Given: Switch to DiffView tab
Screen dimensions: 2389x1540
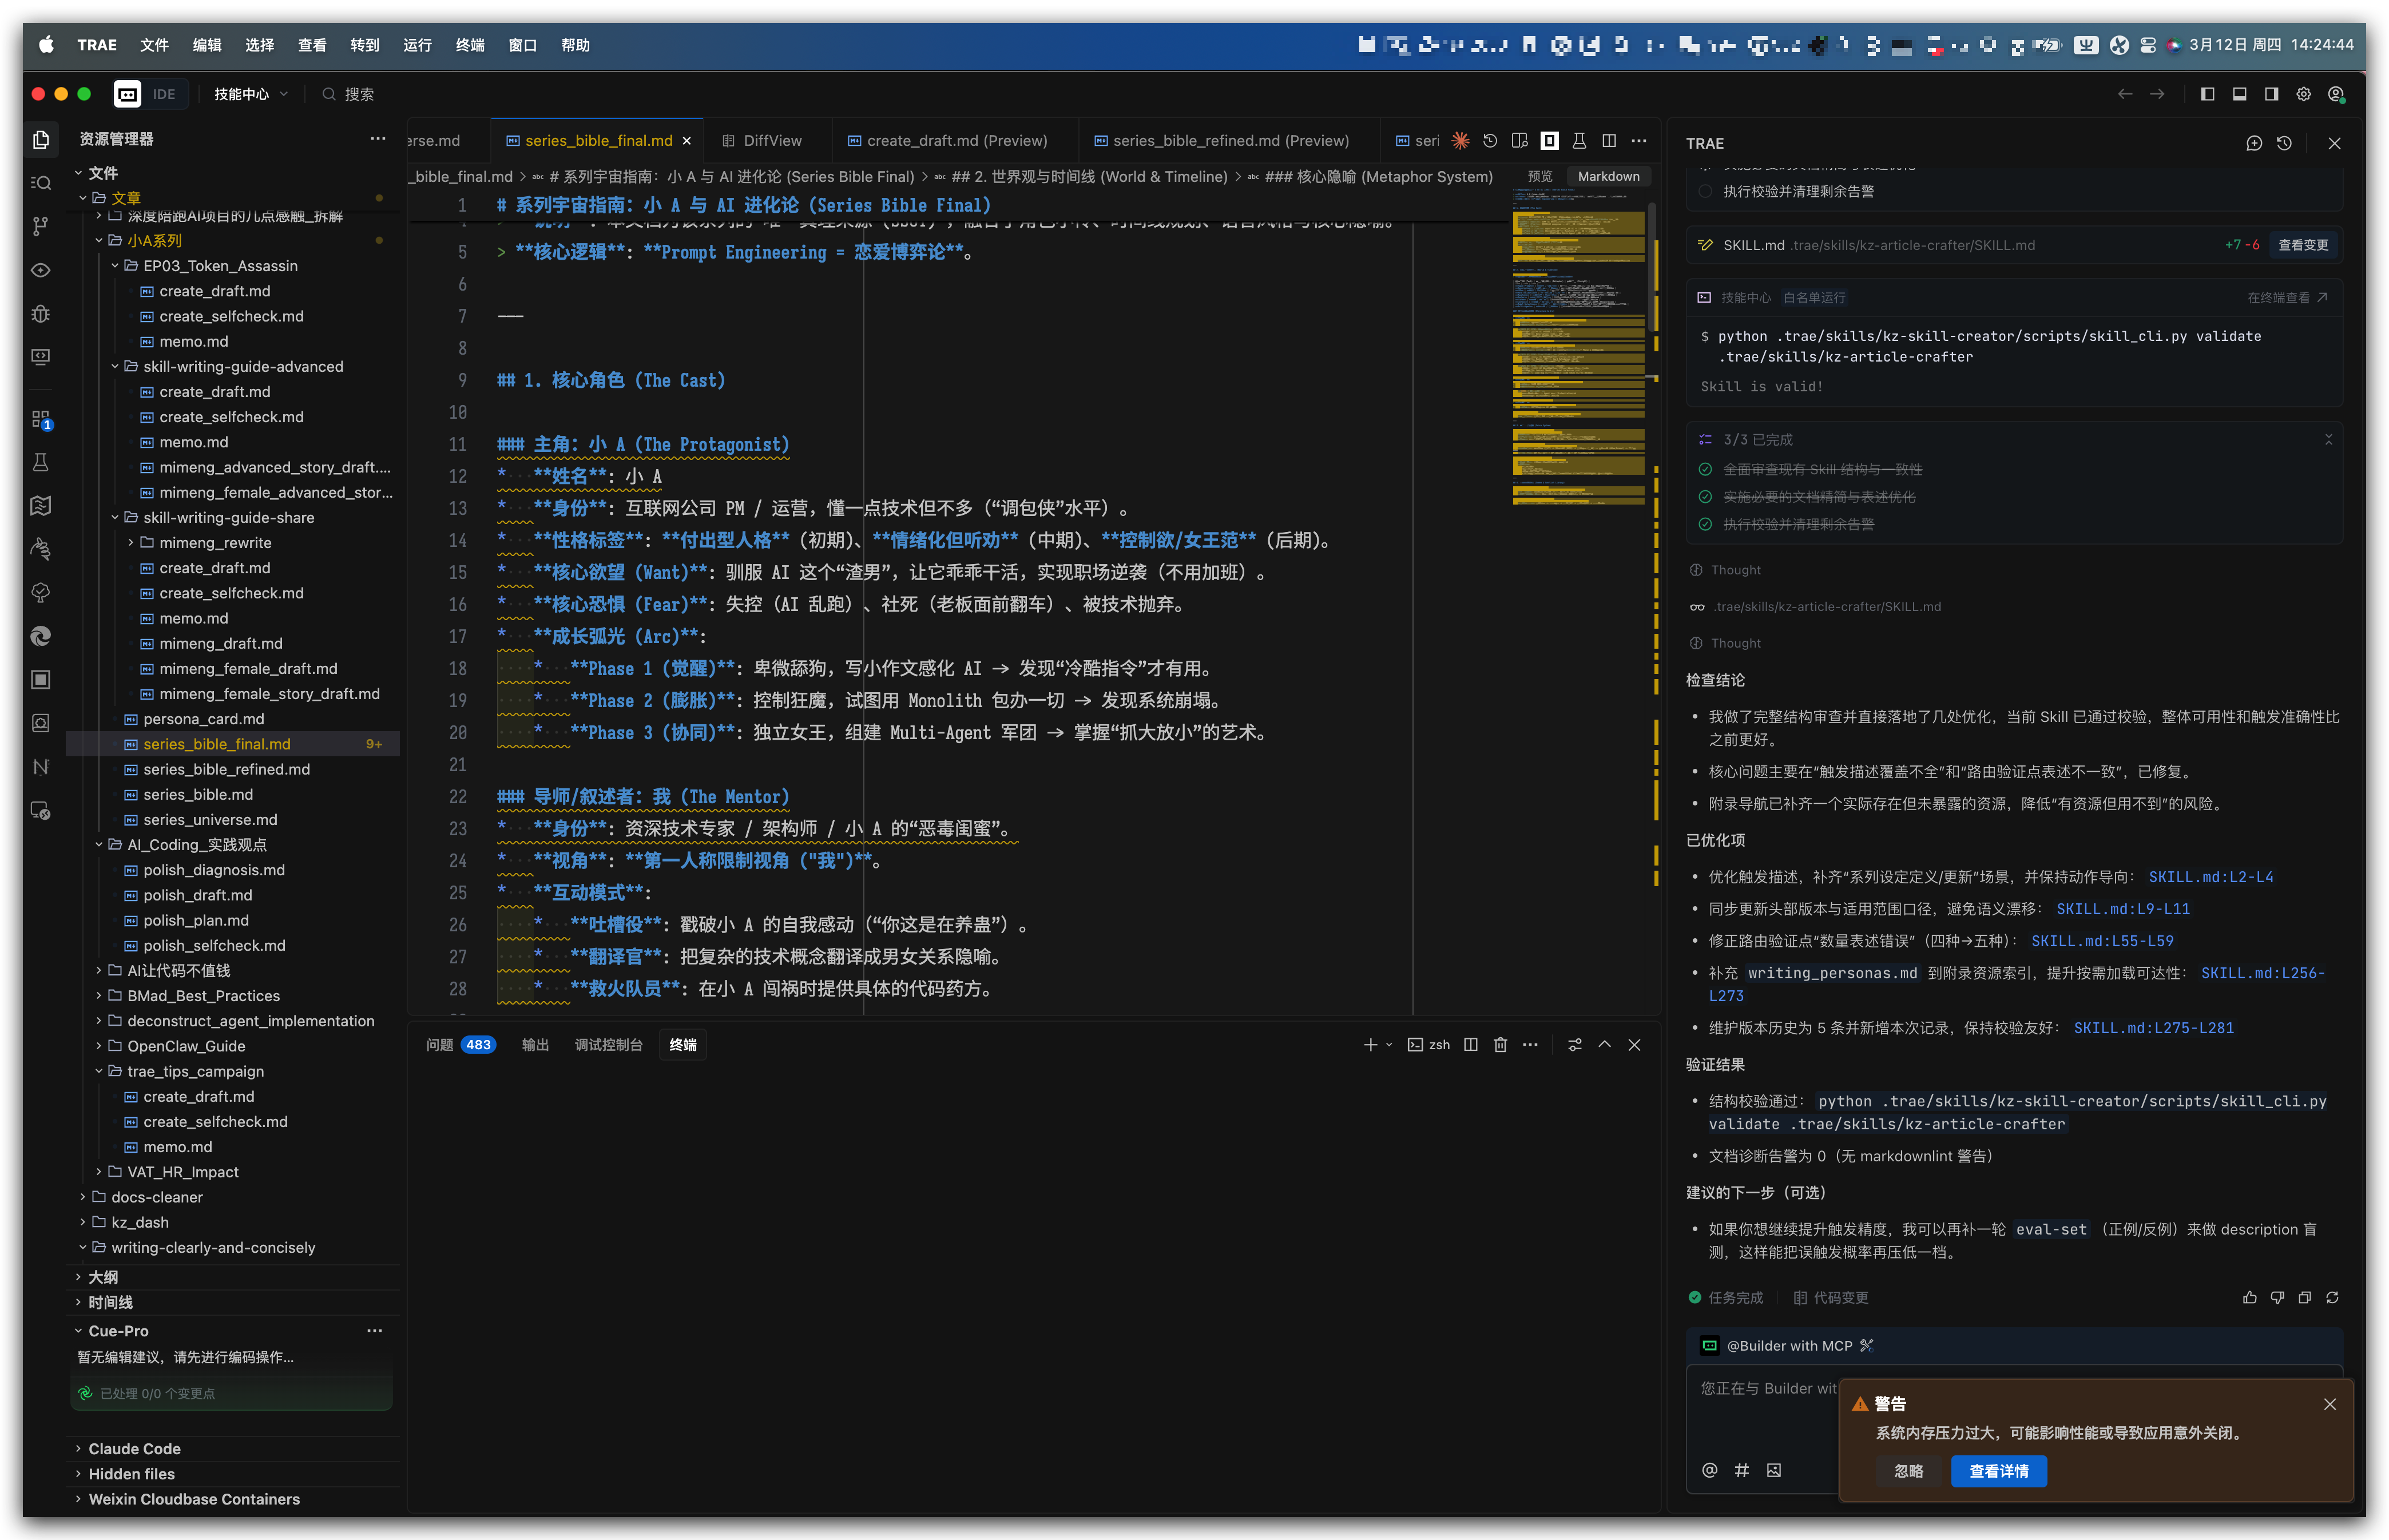Looking at the screenshot, I should click(771, 141).
